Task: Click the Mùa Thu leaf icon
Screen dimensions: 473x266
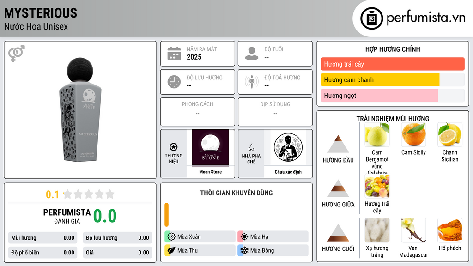Action: 171,250
